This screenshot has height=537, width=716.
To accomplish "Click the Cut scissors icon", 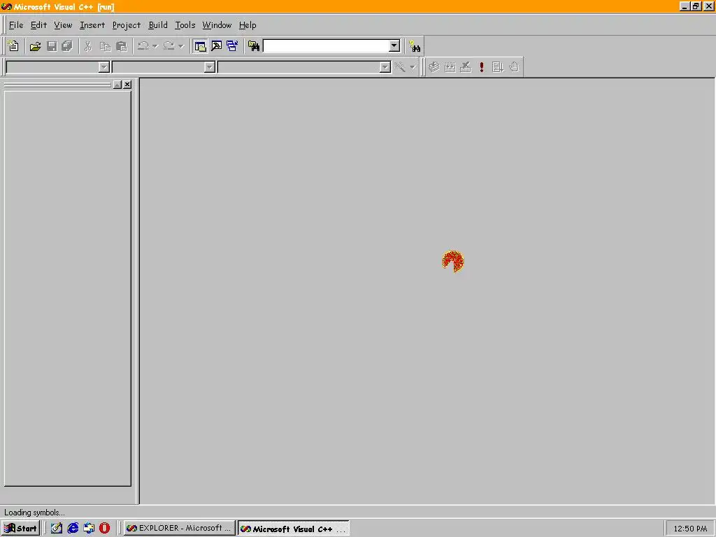I will (88, 46).
